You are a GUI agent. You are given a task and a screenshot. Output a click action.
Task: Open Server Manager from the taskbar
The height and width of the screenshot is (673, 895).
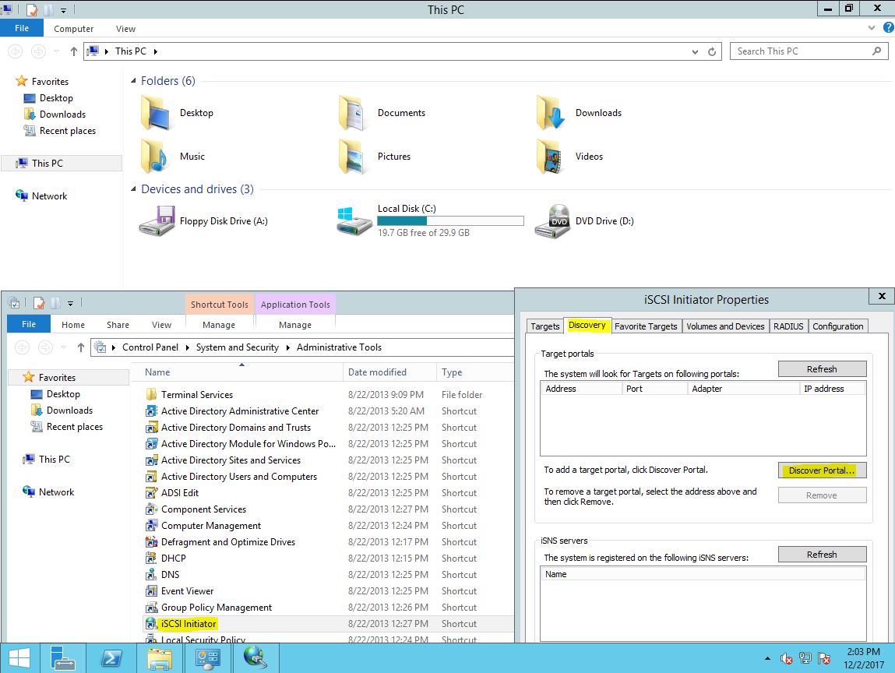coord(63,658)
